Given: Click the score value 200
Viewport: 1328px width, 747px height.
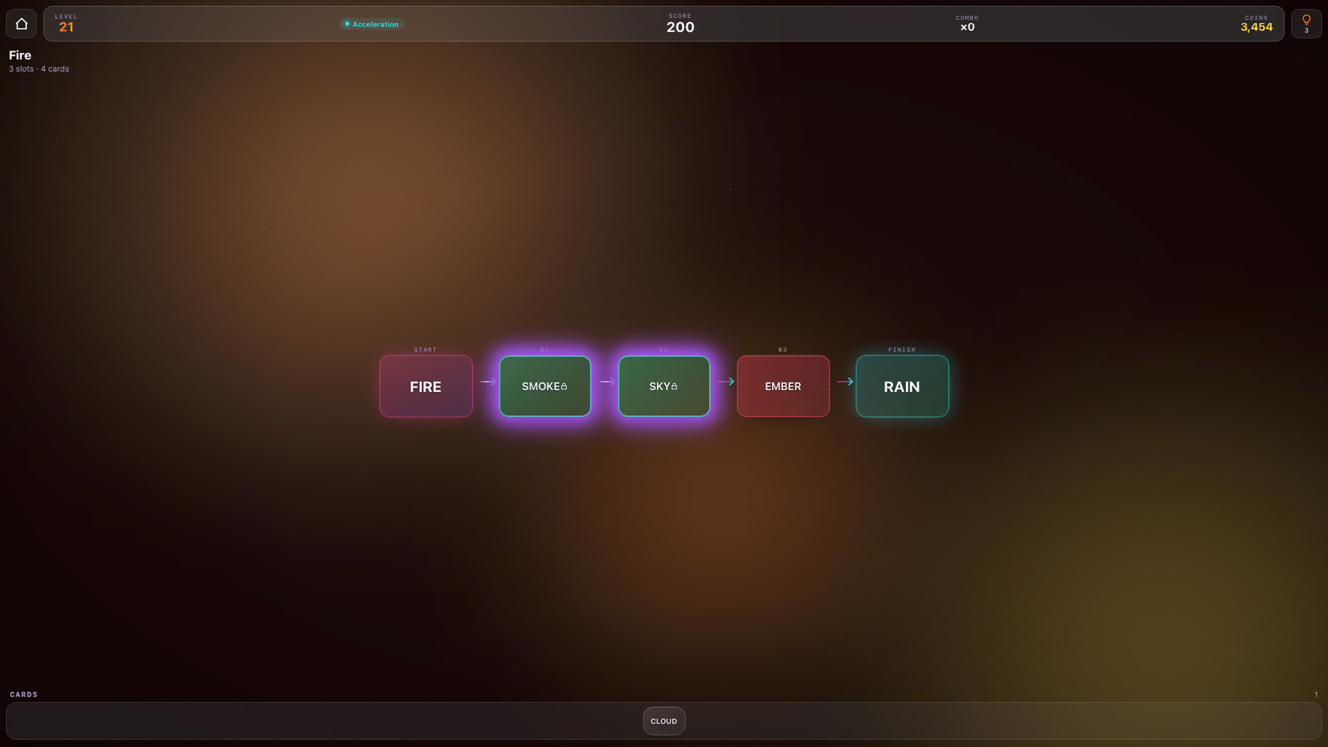Looking at the screenshot, I should click(x=680, y=27).
